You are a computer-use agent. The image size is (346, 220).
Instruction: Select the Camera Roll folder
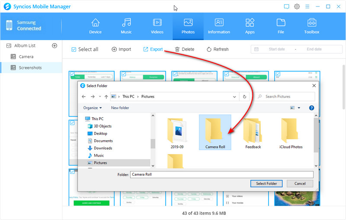[215, 132]
